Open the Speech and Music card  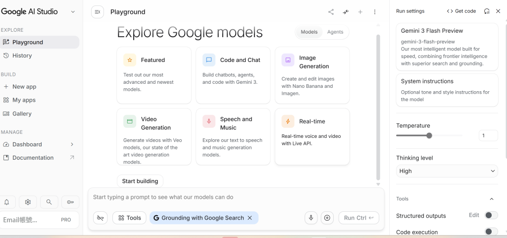pyautogui.click(x=233, y=137)
